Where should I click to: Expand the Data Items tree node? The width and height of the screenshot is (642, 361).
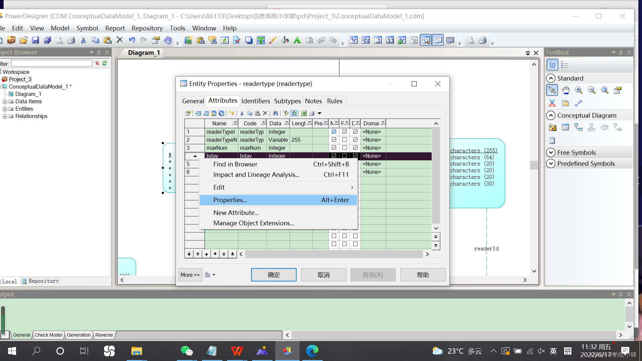pyautogui.click(x=5, y=102)
